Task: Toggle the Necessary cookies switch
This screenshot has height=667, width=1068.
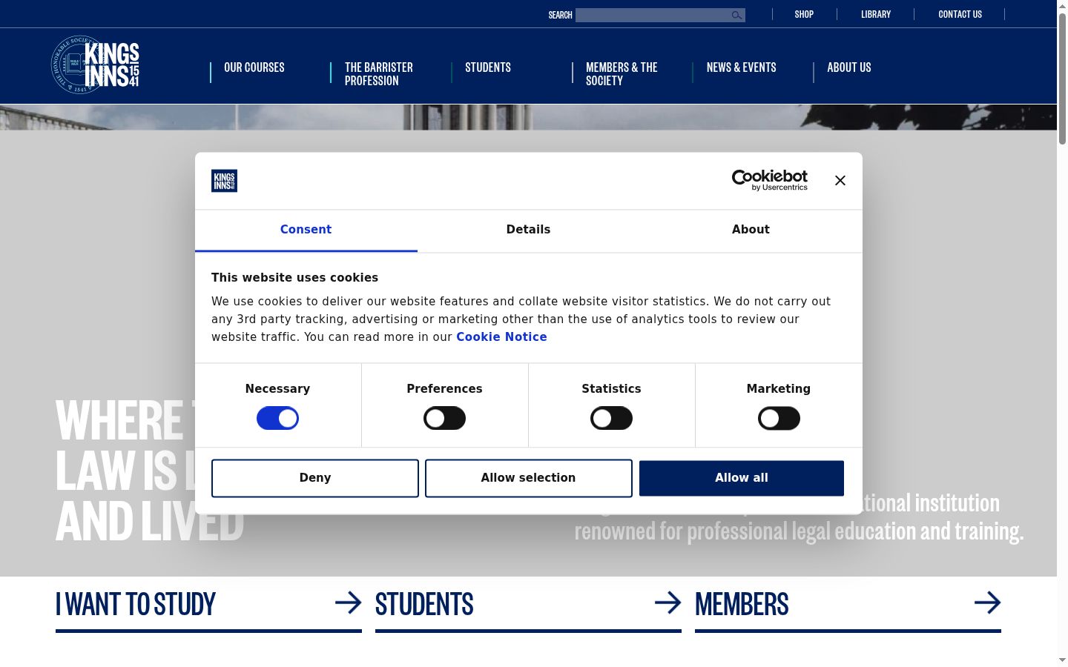Action: (x=277, y=418)
